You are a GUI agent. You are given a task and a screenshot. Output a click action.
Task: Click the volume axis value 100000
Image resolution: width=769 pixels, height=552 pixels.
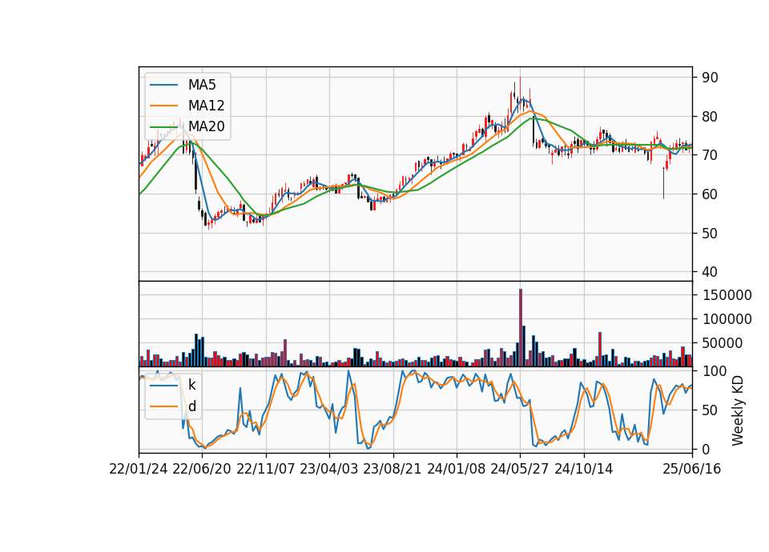[x=727, y=319]
